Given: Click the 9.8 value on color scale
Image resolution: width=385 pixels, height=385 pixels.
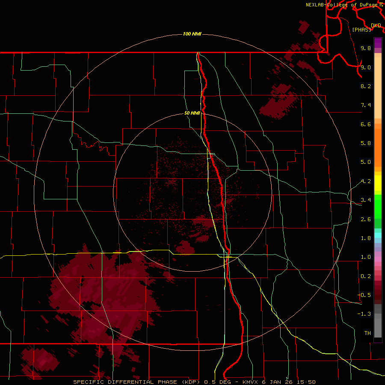Looking at the screenshot, I should tap(366, 48).
